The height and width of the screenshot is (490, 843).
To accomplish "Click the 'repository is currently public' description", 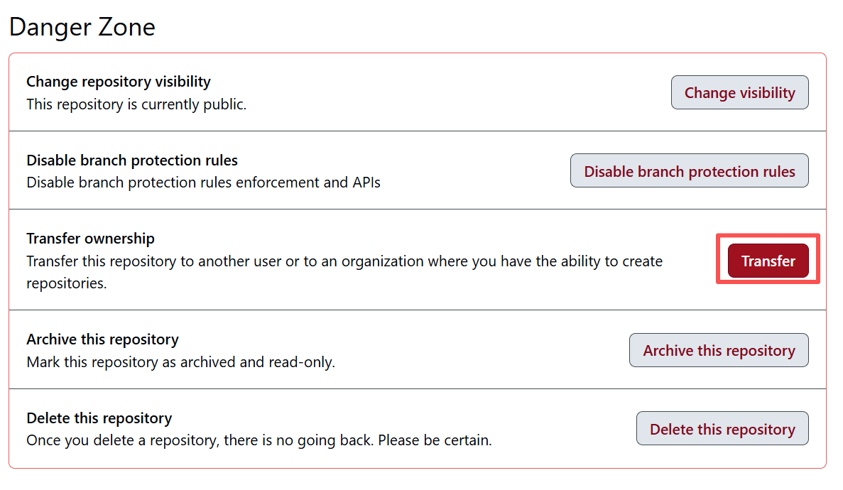I will [x=136, y=104].
